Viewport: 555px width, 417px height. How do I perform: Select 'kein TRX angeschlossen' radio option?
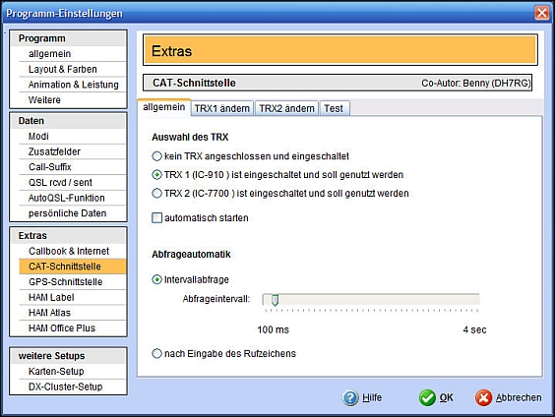tap(156, 156)
